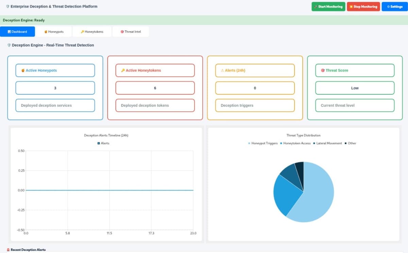Click the Start Monitoring button
This screenshot has height=253, width=408.
328,6
